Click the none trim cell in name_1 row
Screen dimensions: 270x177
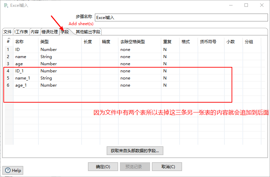coord(140,78)
